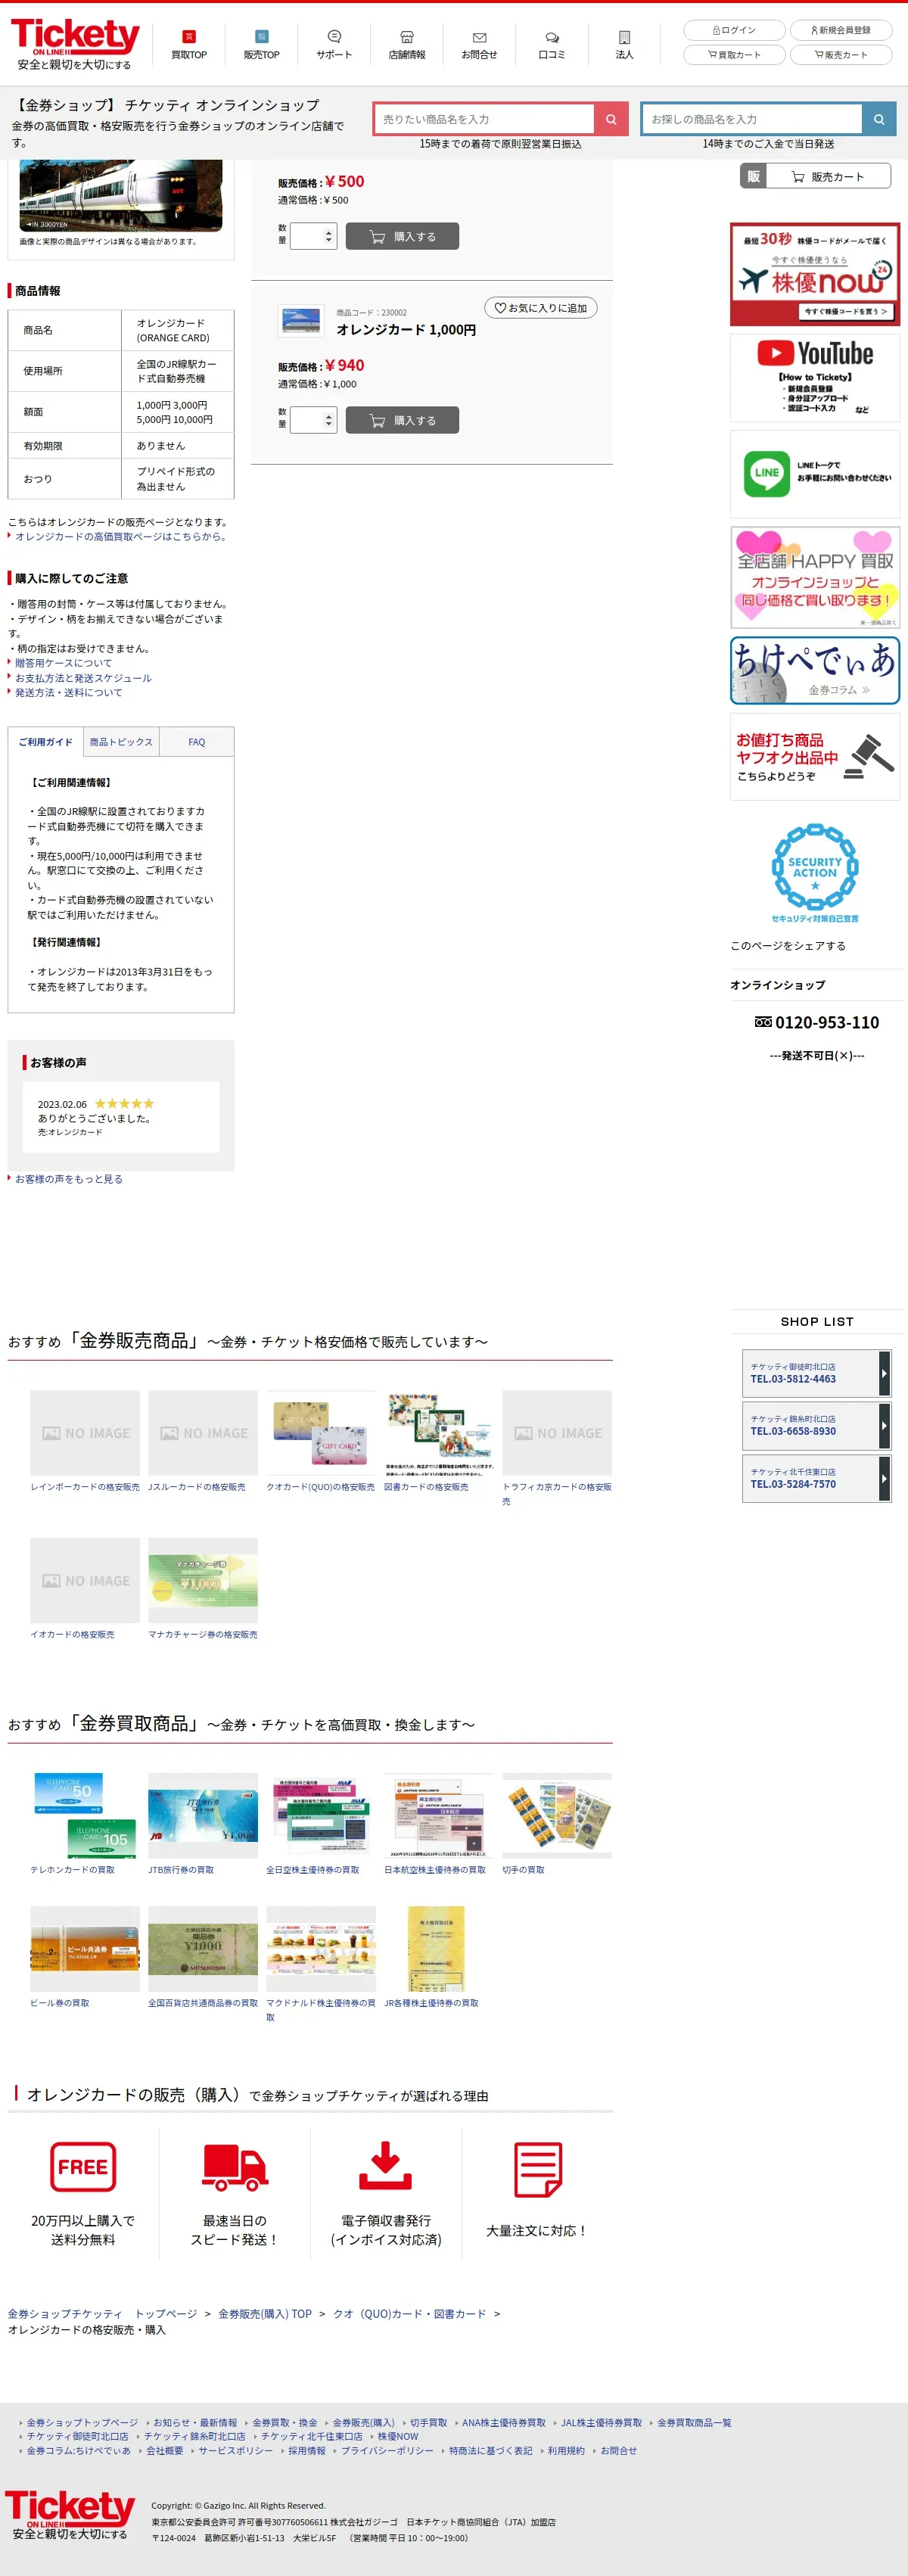This screenshot has width=908, height=2576.
Task: Click the オレンジカード 1,000円 thumbnail
Action: point(301,321)
